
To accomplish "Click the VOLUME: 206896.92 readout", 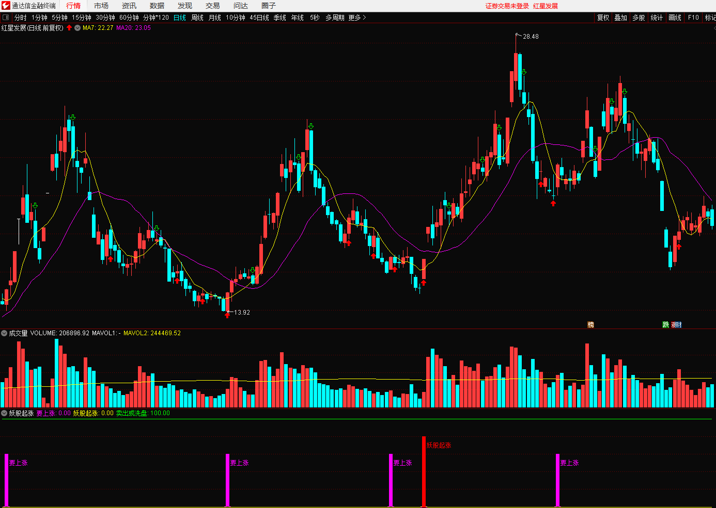I will 60,333.
